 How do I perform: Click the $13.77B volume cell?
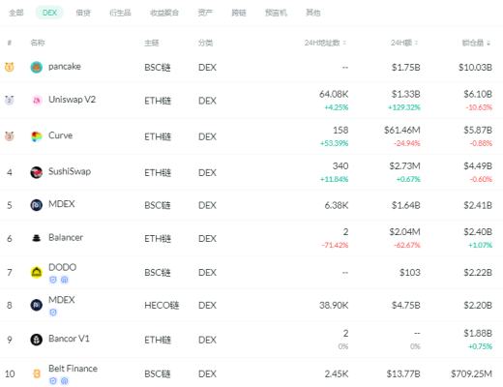[403, 373]
